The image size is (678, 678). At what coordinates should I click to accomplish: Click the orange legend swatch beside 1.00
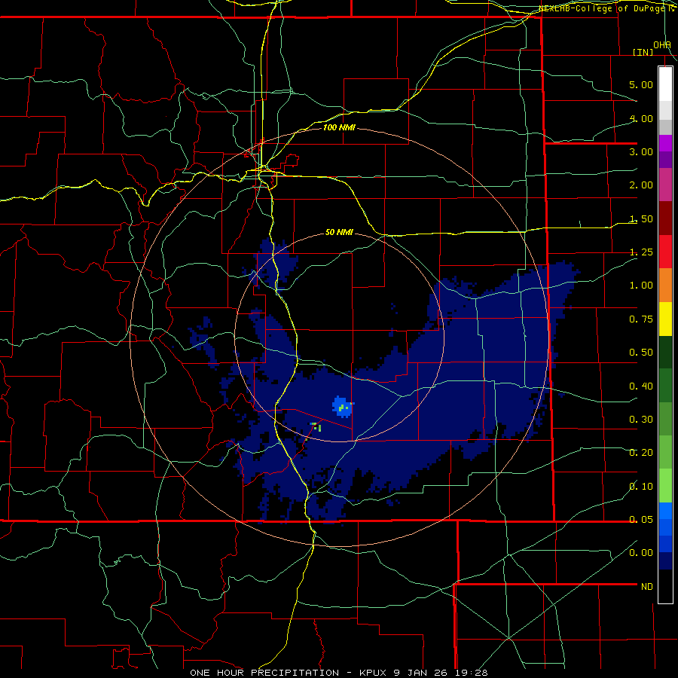point(665,285)
